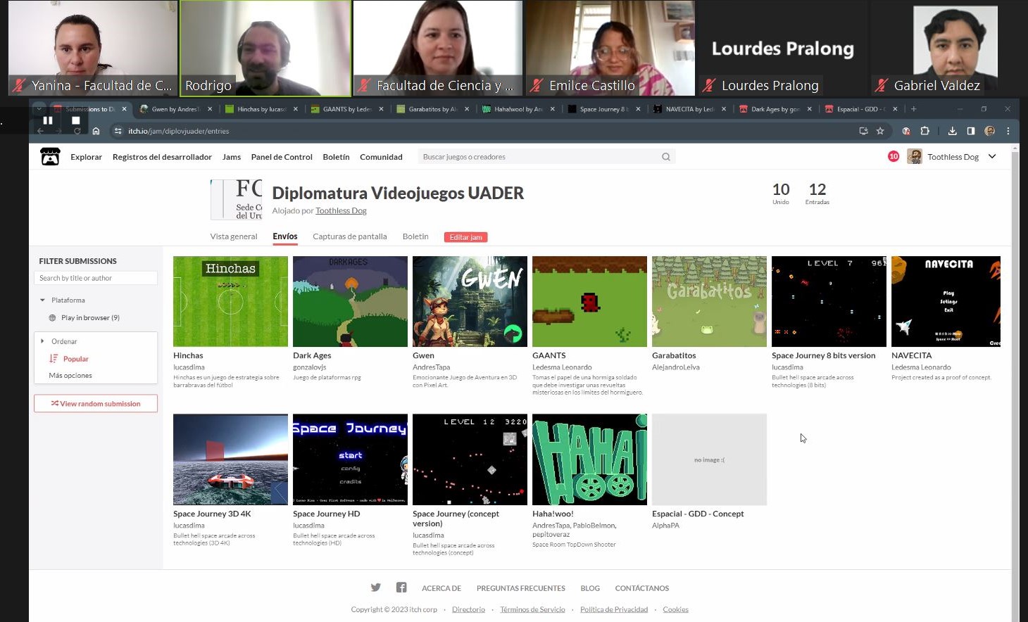Click the Twitter icon in the footer
Viewport: 1028px width, 622px height.
376,588
